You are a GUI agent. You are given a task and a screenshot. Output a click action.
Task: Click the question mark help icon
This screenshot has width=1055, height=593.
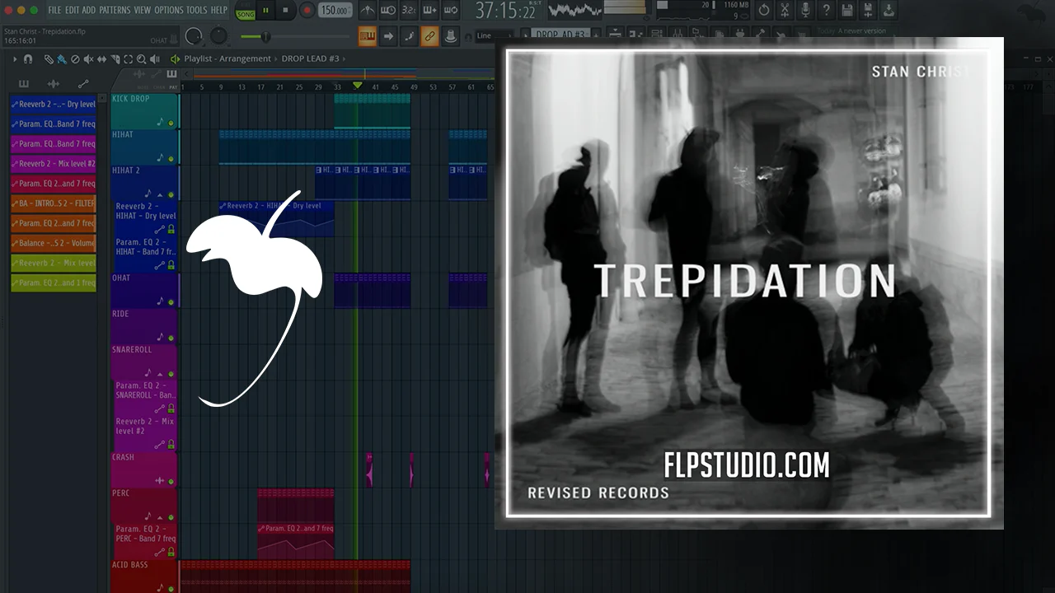826,10
